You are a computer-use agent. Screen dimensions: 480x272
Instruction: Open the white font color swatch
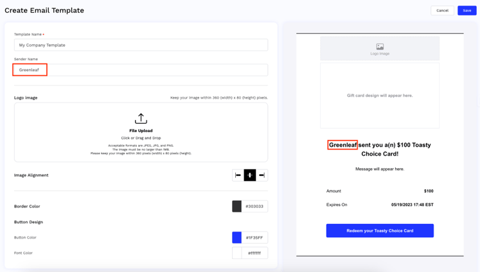tap(237, 253)
